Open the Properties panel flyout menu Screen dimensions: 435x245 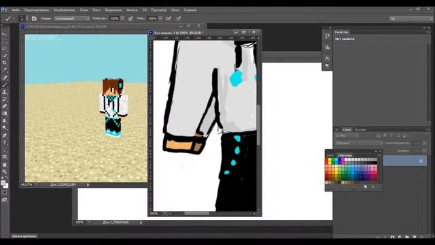click(428, 32)
